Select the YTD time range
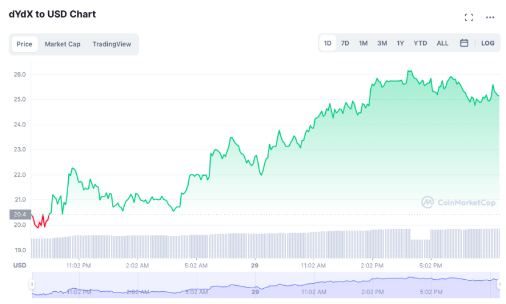The height and width of the screenshot is (304, 506). pyautogui.click(x=420, y=43)
